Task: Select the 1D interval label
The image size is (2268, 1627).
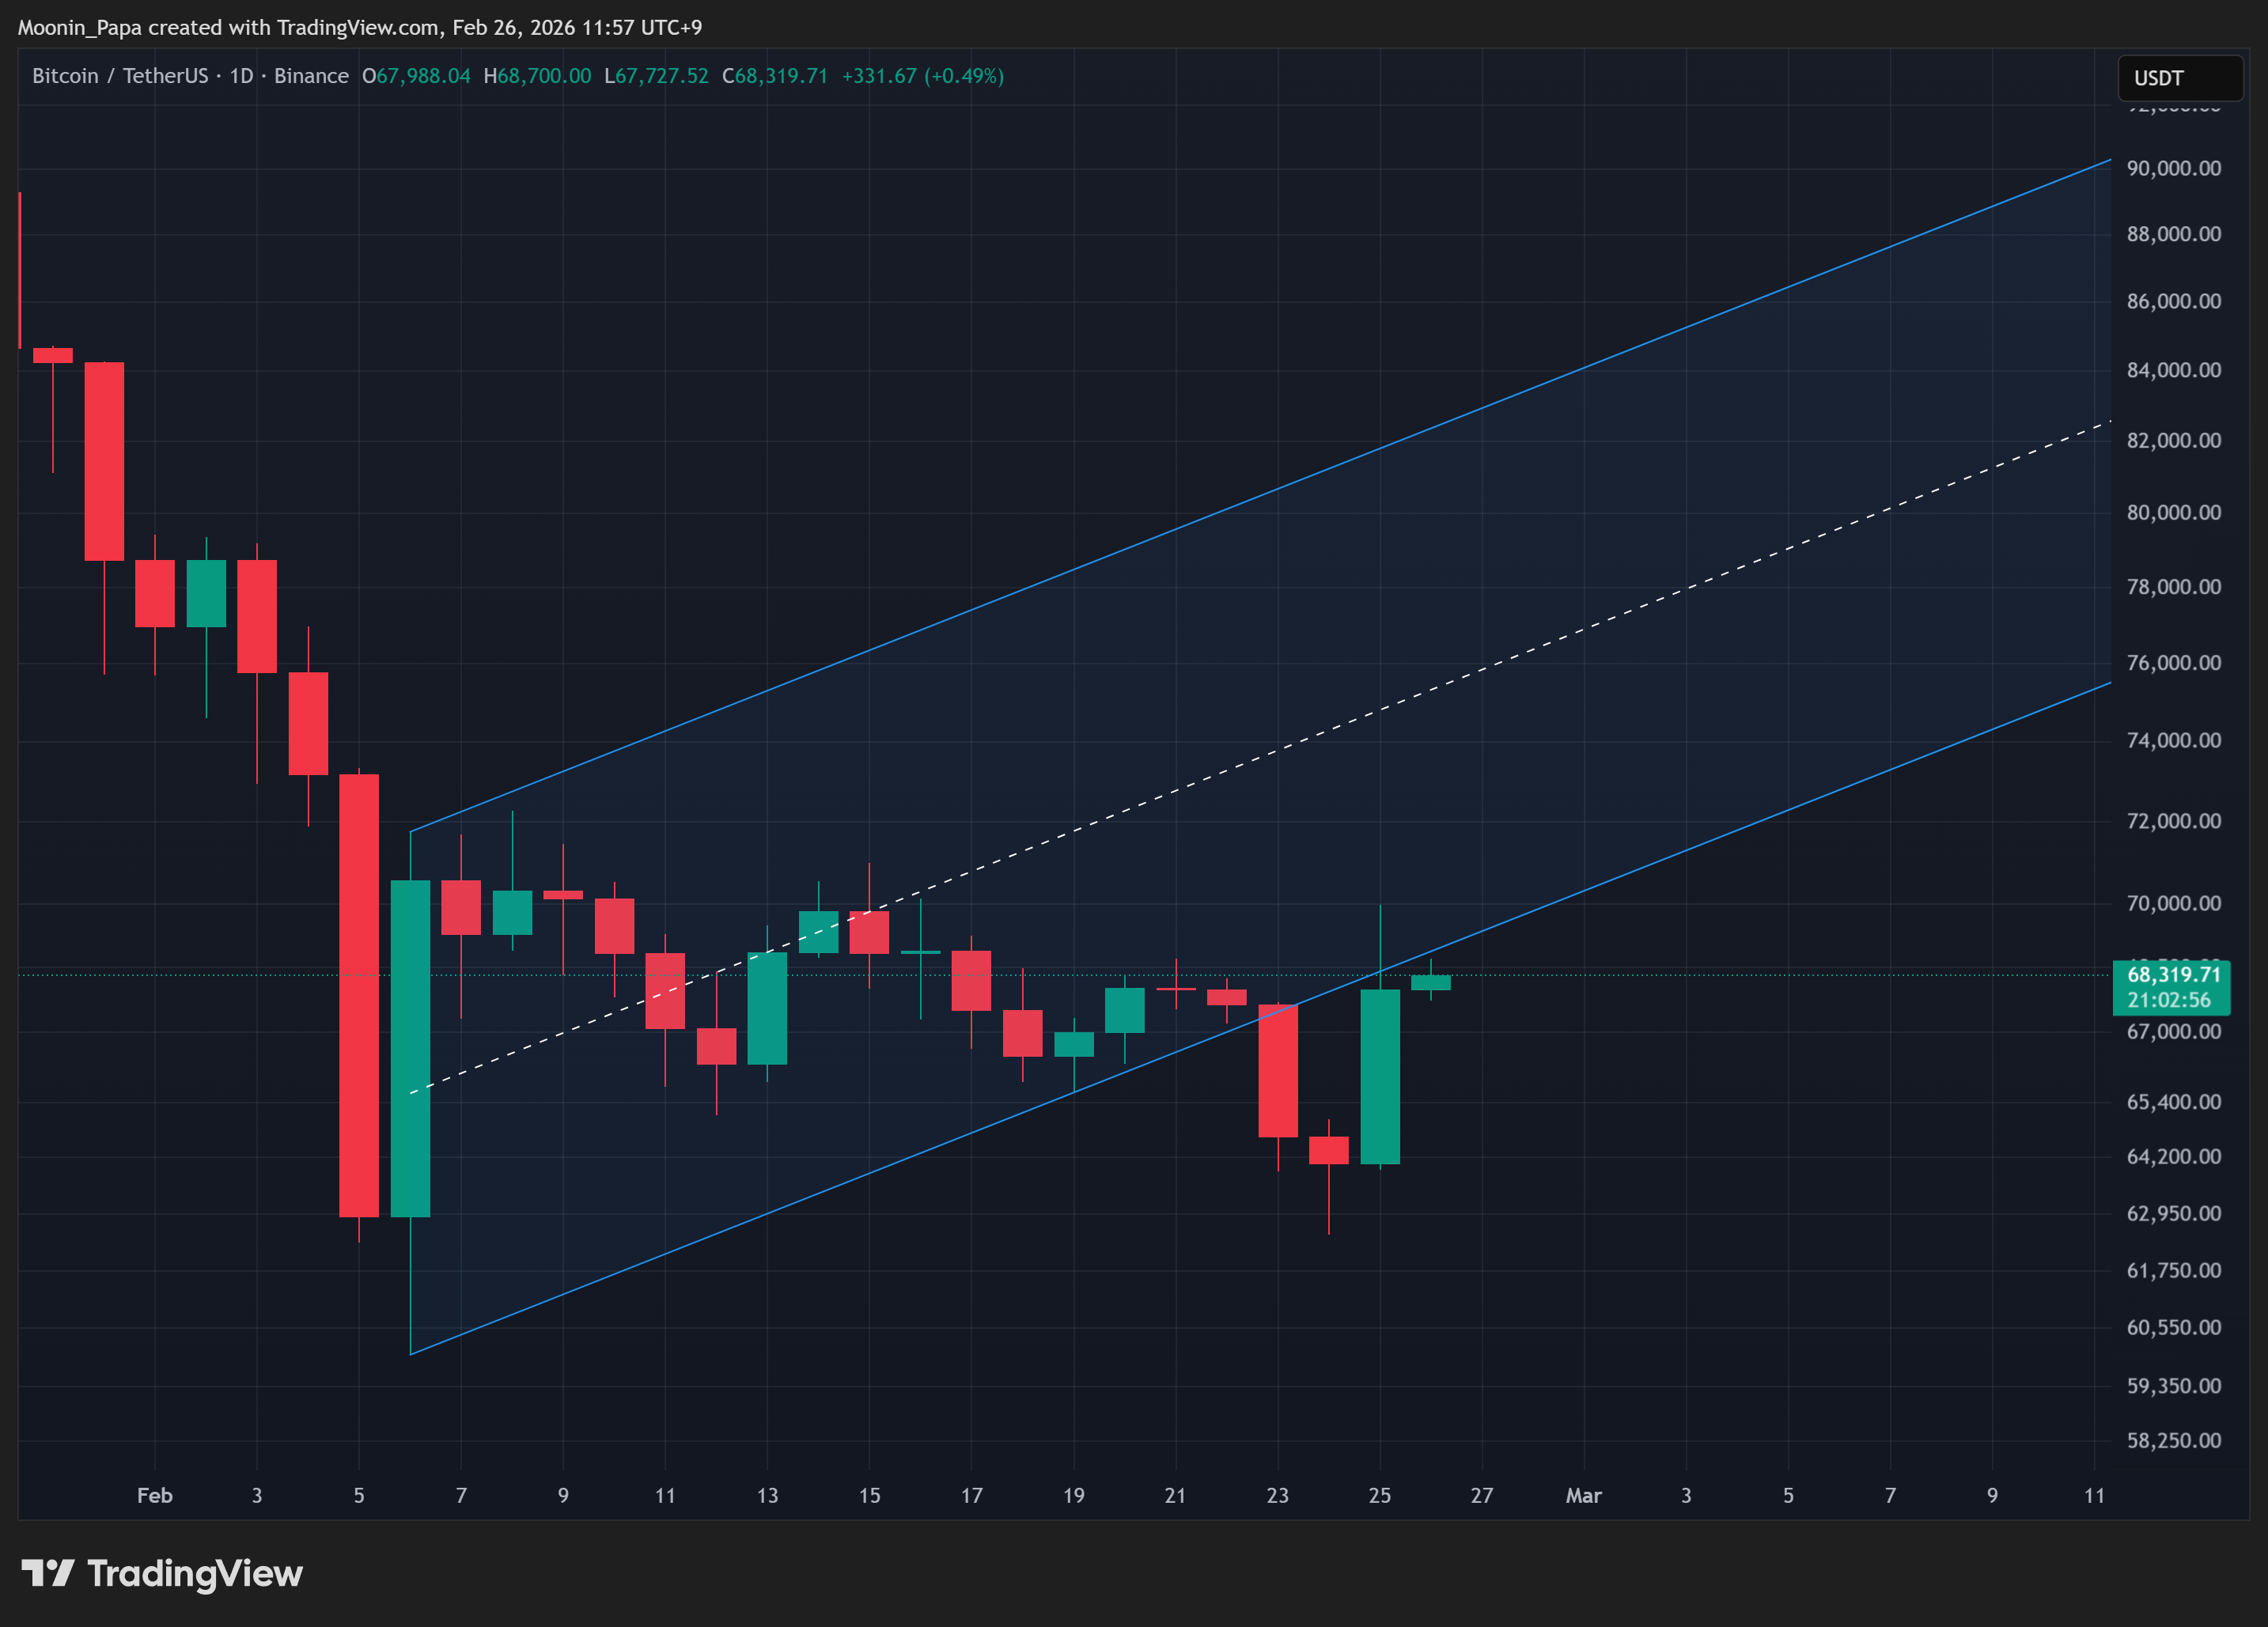Action: click(x=241, y=76)
